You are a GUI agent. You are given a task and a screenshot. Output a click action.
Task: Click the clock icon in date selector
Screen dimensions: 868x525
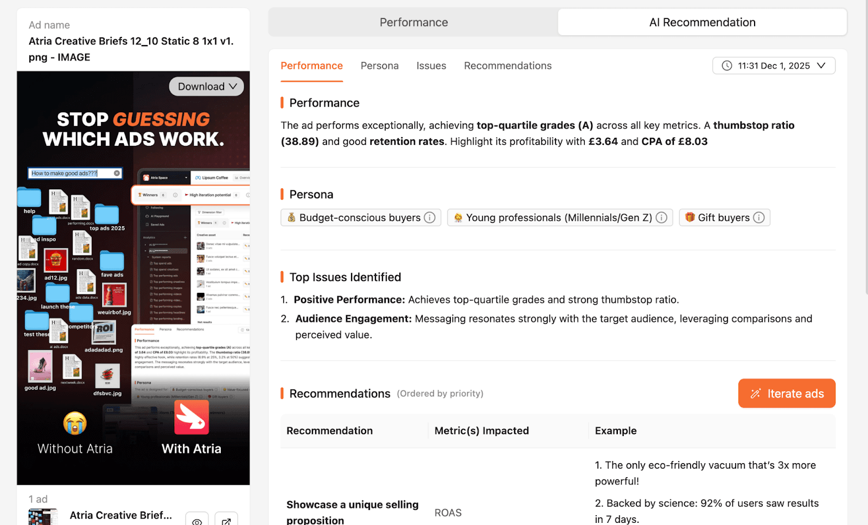pos(727,66)
